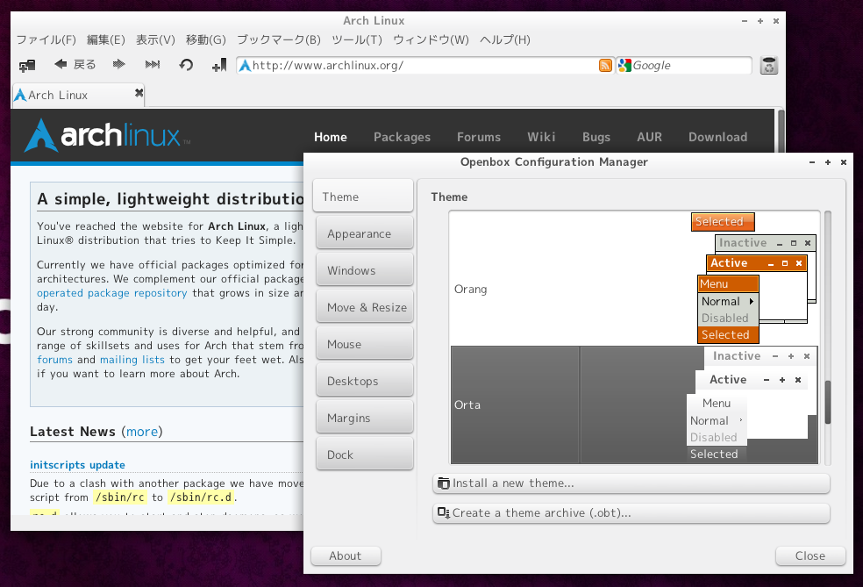Minimize the Openbox Configuration Manager window
The width and height of the screenshot is (863, 587).
(812, 162)
